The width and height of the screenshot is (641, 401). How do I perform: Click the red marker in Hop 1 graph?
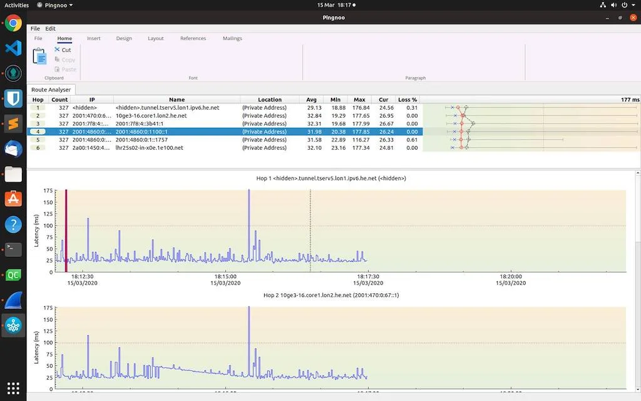(x=66, y=231)
